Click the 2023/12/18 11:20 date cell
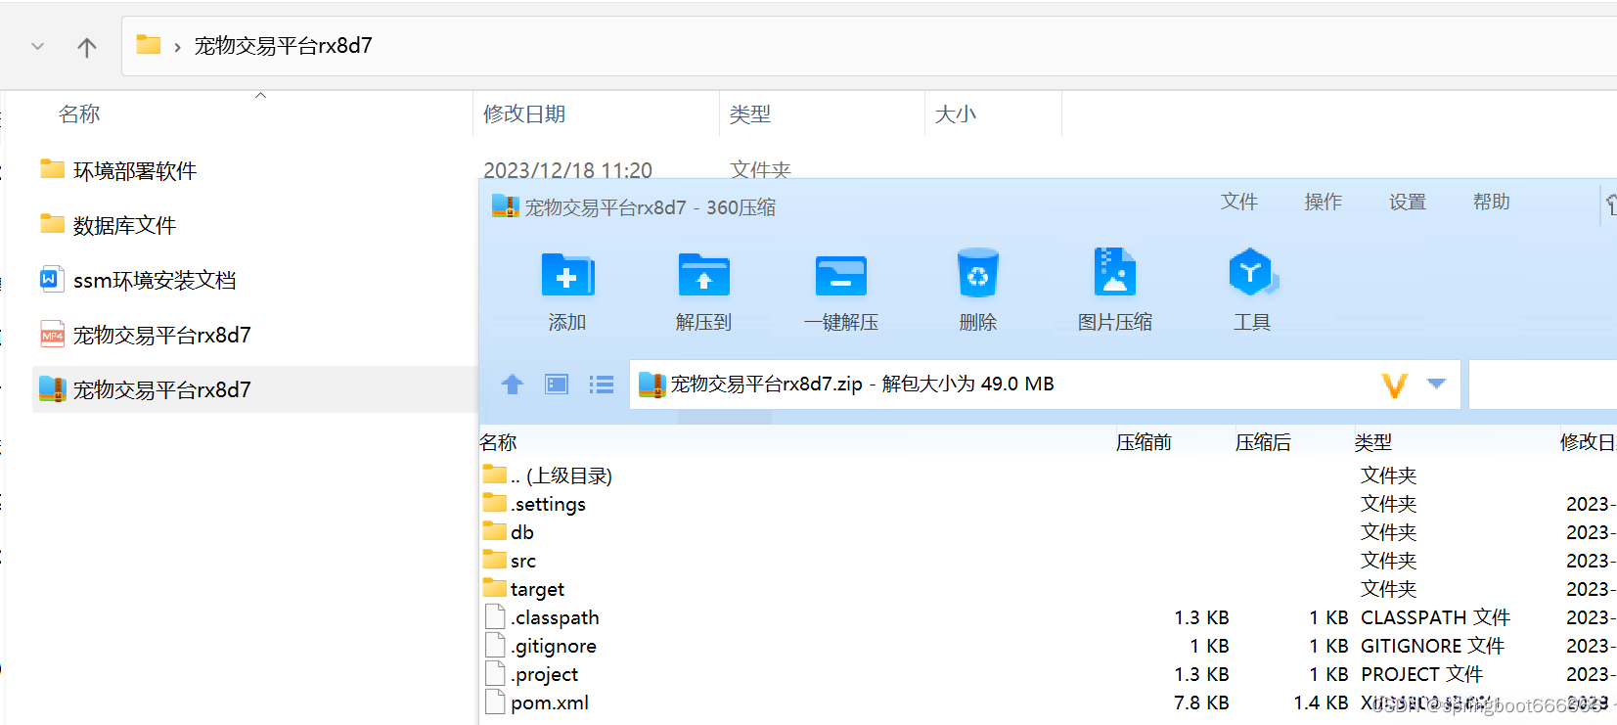 (x=567, y=170)
